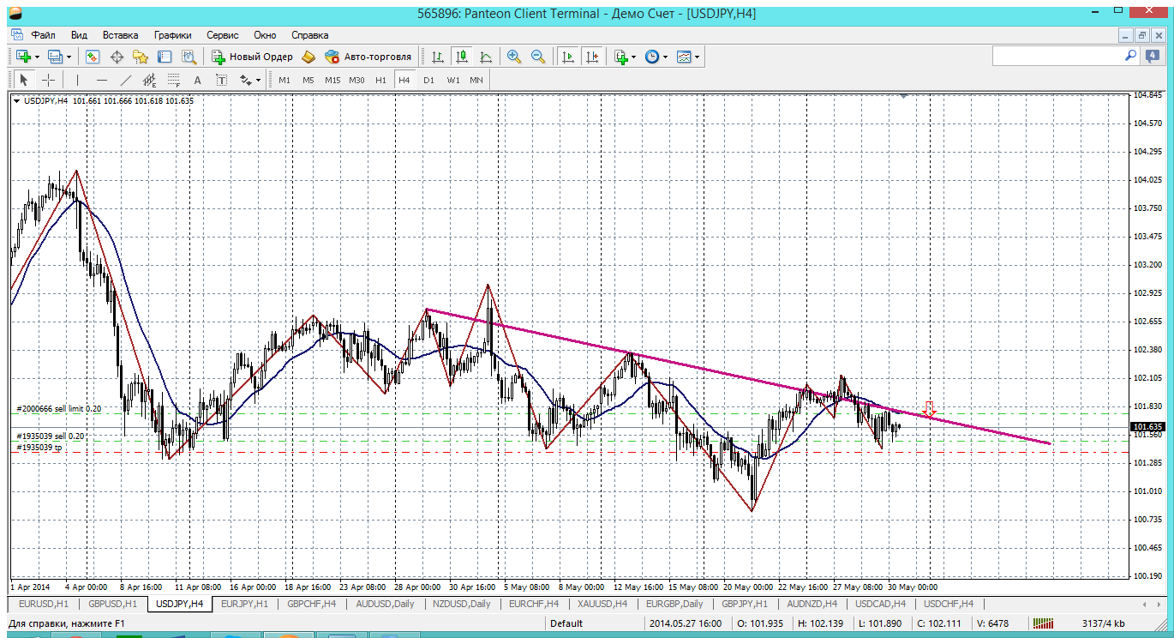
Task: Draw a horizontal line tool
Action: click(x=102, y=80)
